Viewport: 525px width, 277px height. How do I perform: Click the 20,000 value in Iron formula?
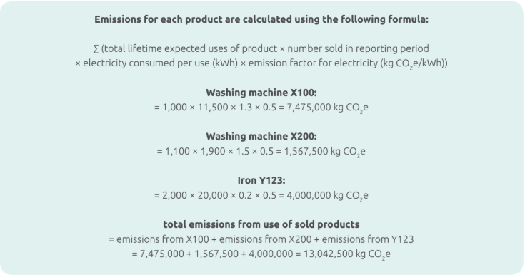tap(213, 195)
